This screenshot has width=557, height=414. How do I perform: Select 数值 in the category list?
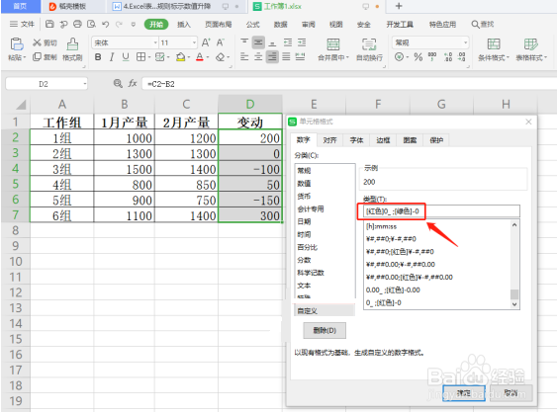(304, 184)
